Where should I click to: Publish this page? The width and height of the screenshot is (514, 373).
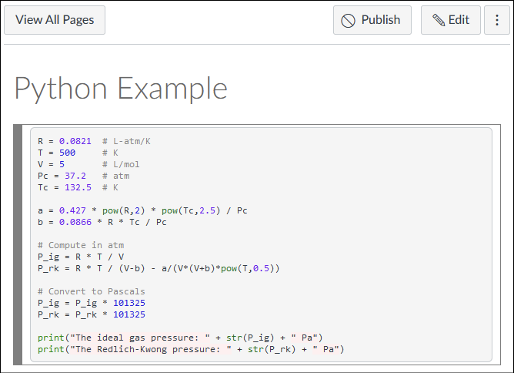point(372,20)
